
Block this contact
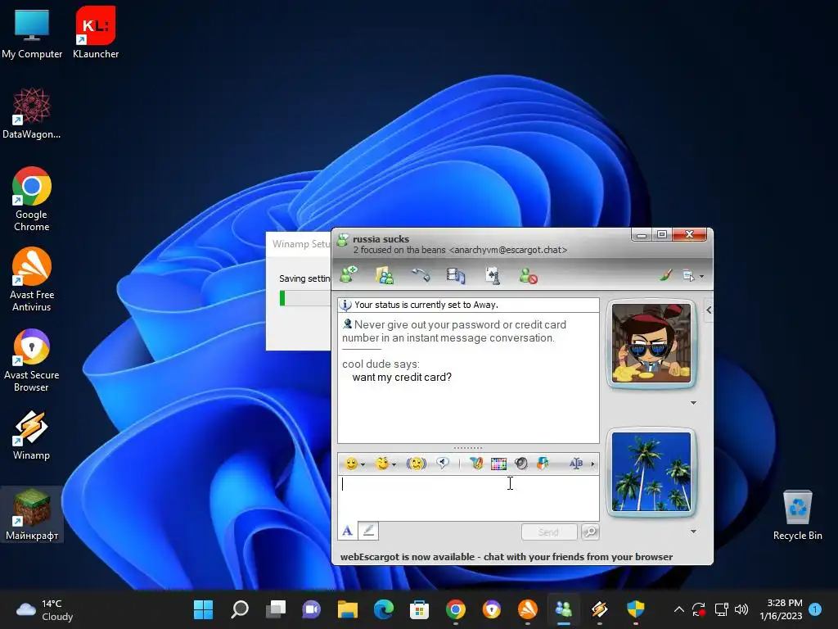pos(528,276)
